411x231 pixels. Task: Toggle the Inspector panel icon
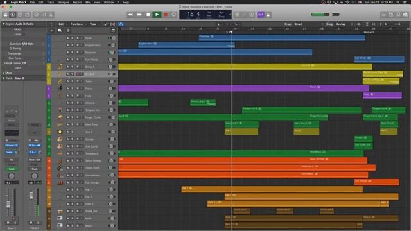(13, 15)
